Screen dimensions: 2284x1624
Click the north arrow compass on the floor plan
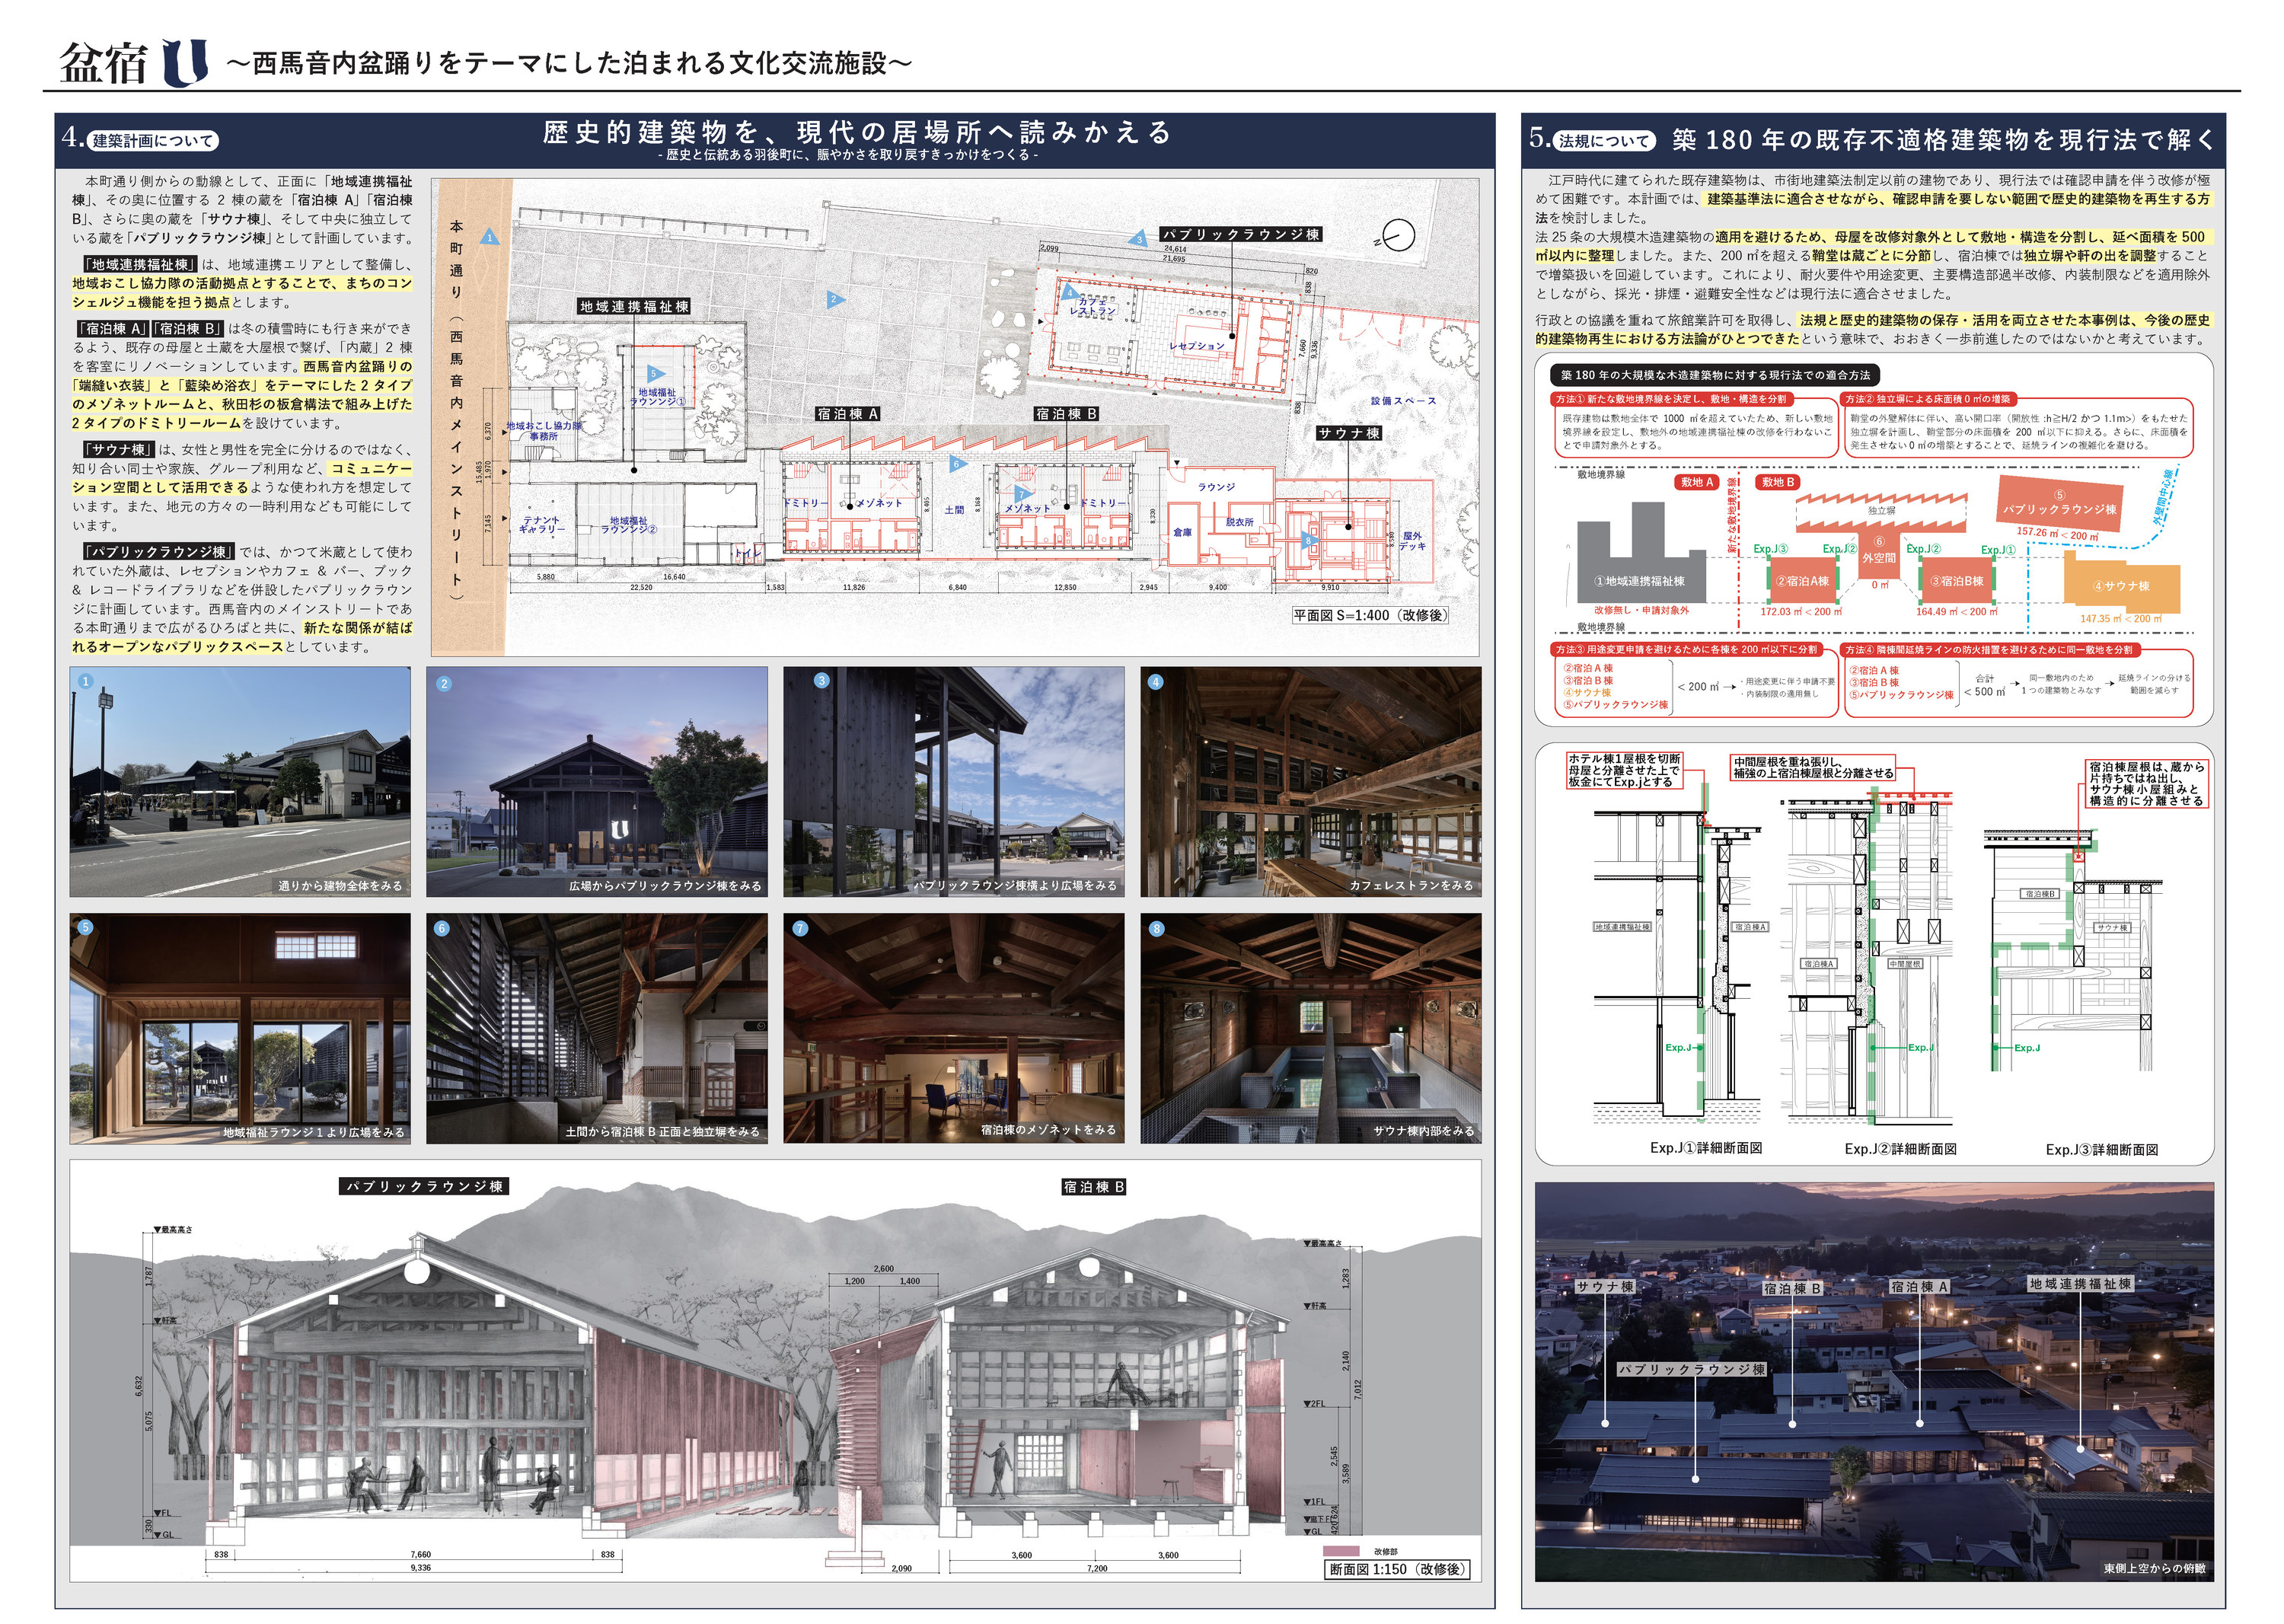pyautogui.click(x=1398, y=237)
